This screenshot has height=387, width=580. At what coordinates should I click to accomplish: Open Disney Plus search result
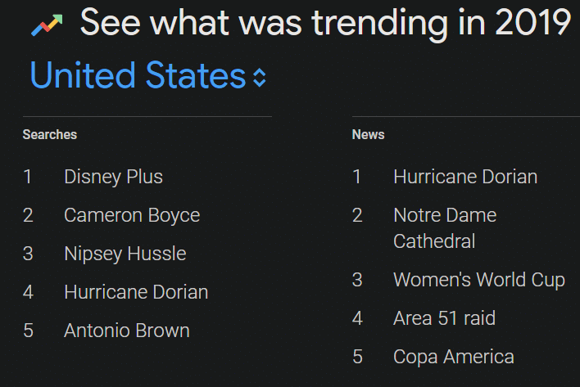113,177
